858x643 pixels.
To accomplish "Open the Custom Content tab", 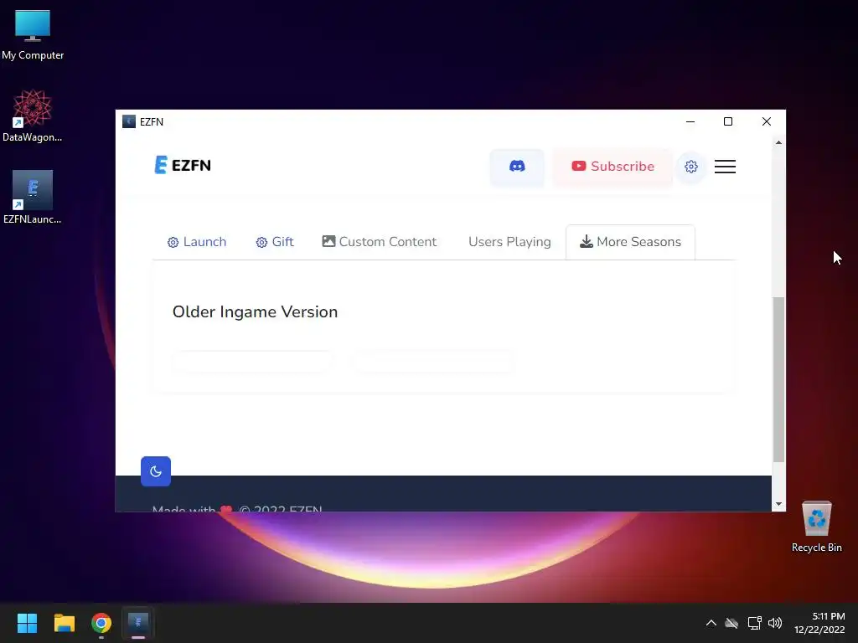I will point(380,242).
